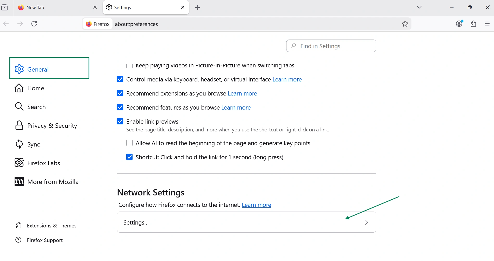
Task: Open the hamburger application menu
Action: coord(487,24)
